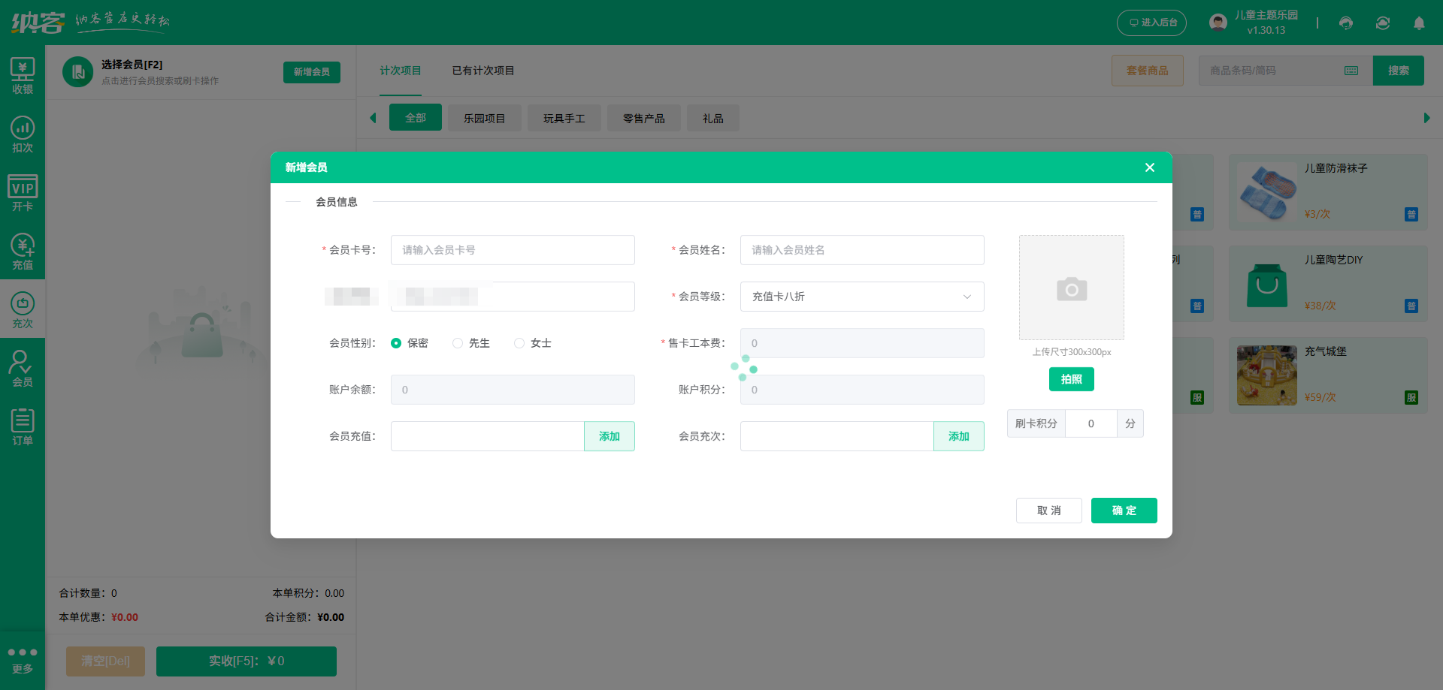Open the VIP 开卡 card icon
The height and width of the screenshot is (690, 1443).
[x=23, y=193]
